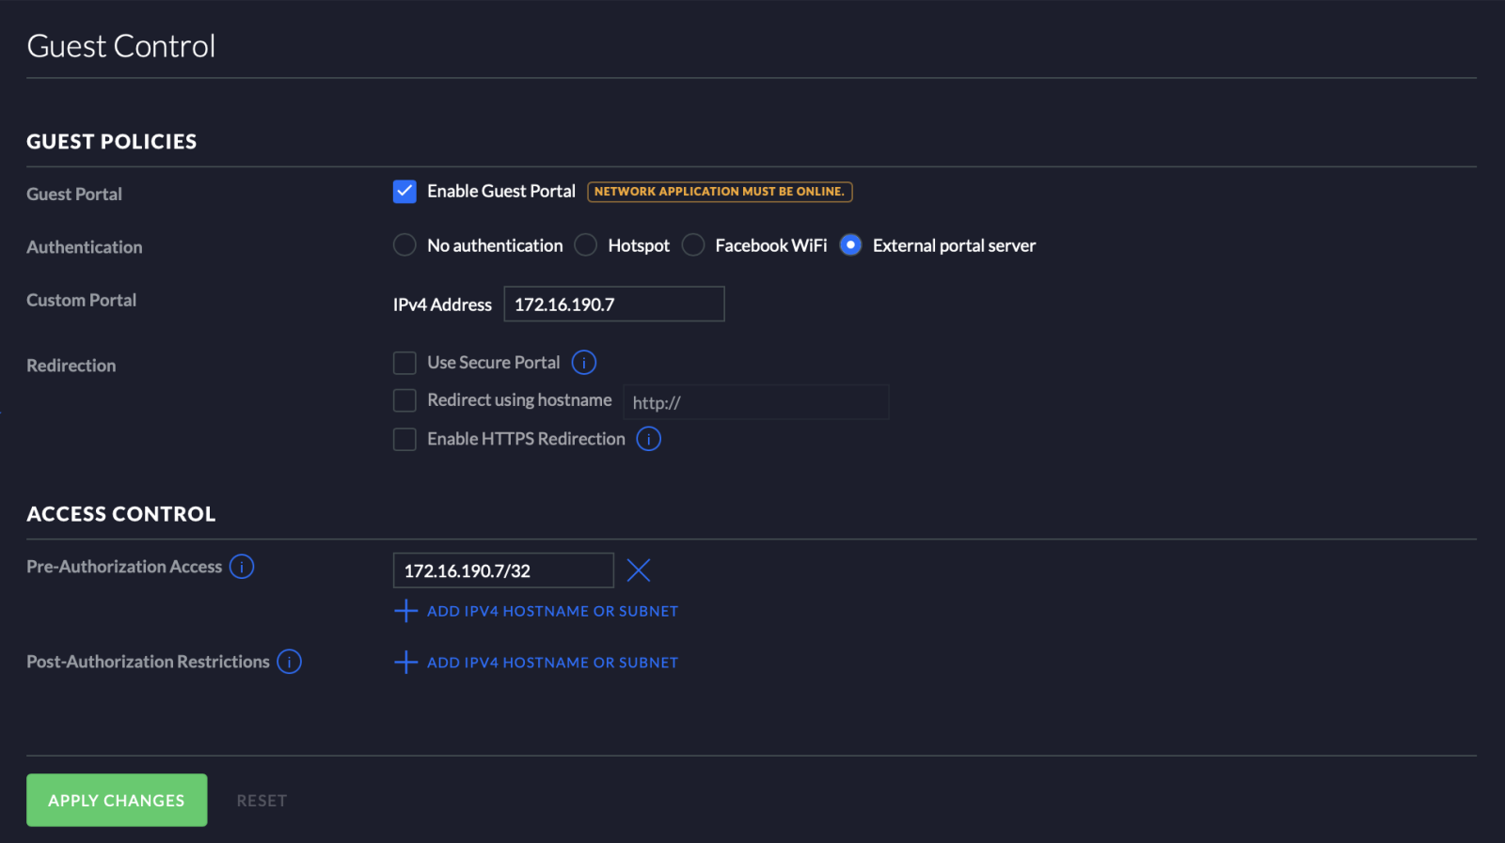The width and height of the screenshot is (1505, 843).
Task: Select Facebook WiFi authentication option
Action: (x=693, y=245)
